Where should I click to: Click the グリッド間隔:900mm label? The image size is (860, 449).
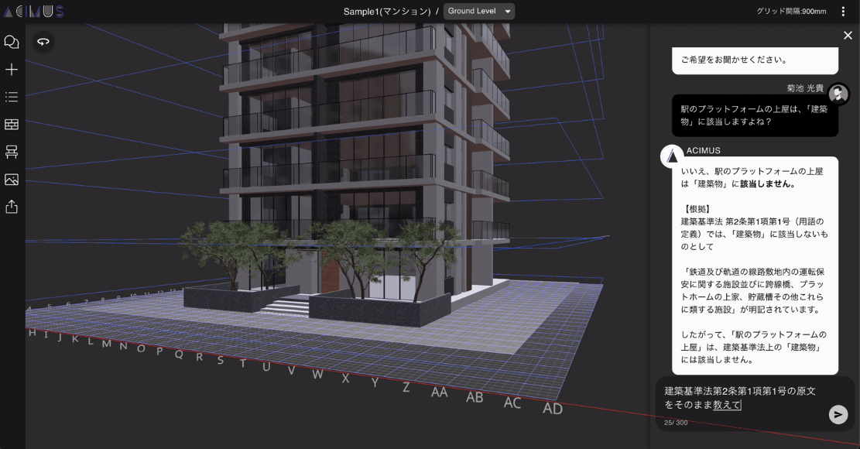tap(791, 11)
